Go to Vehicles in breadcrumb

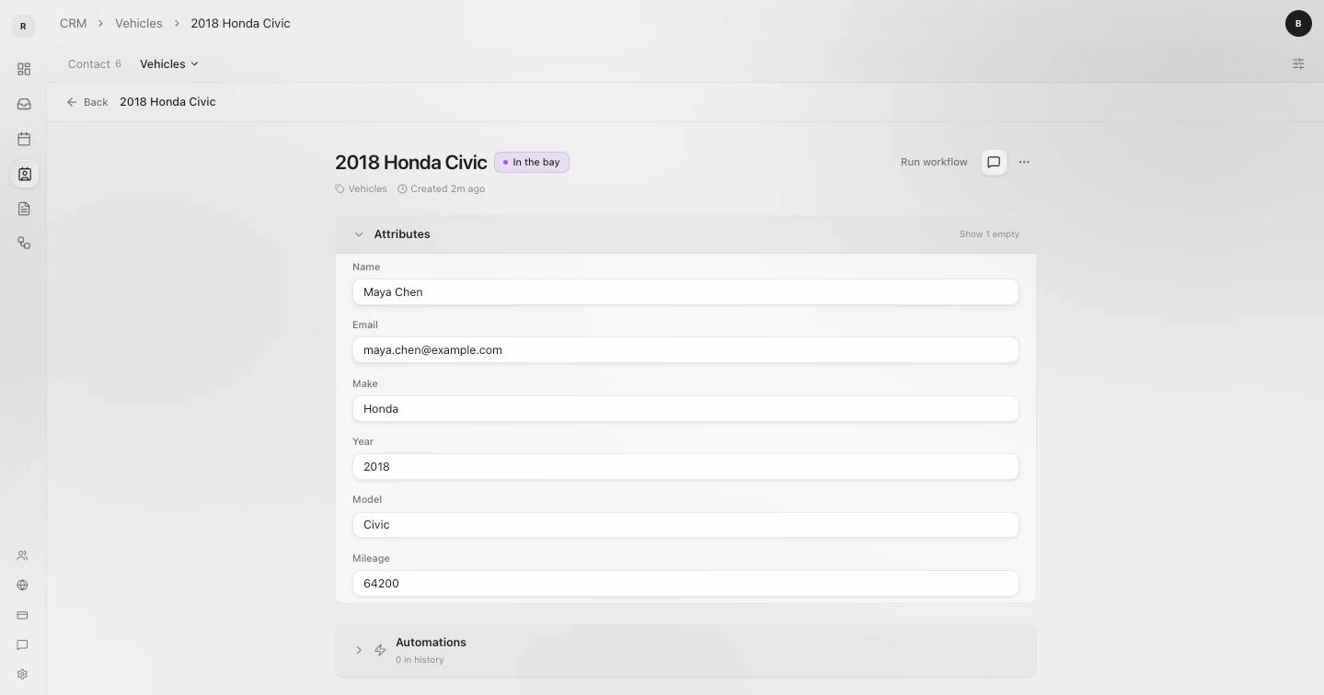coord(139,23)
